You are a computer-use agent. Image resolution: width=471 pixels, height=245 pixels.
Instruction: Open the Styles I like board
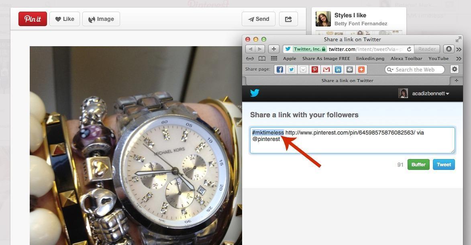[350, 15]
